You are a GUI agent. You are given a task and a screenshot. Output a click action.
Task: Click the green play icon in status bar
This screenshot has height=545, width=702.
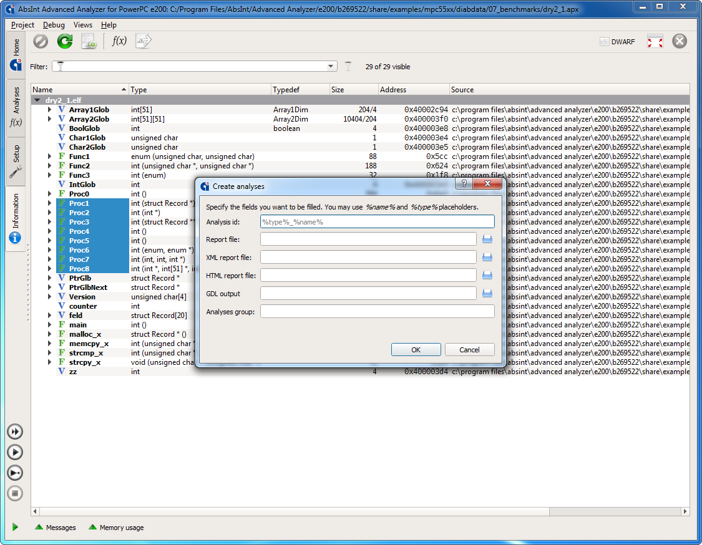pyautogui.click(x=15, y=527)
